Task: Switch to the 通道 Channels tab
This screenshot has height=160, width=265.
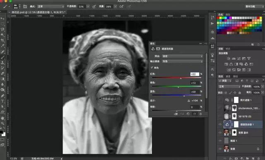Action: (x=228, y=76)
